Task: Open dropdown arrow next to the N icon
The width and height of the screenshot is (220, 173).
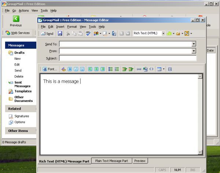Action: click(191, 33)
